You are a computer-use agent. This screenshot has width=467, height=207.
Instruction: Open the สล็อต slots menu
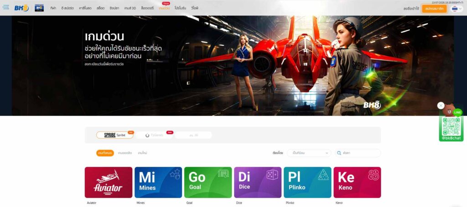(x=101, y=8)
